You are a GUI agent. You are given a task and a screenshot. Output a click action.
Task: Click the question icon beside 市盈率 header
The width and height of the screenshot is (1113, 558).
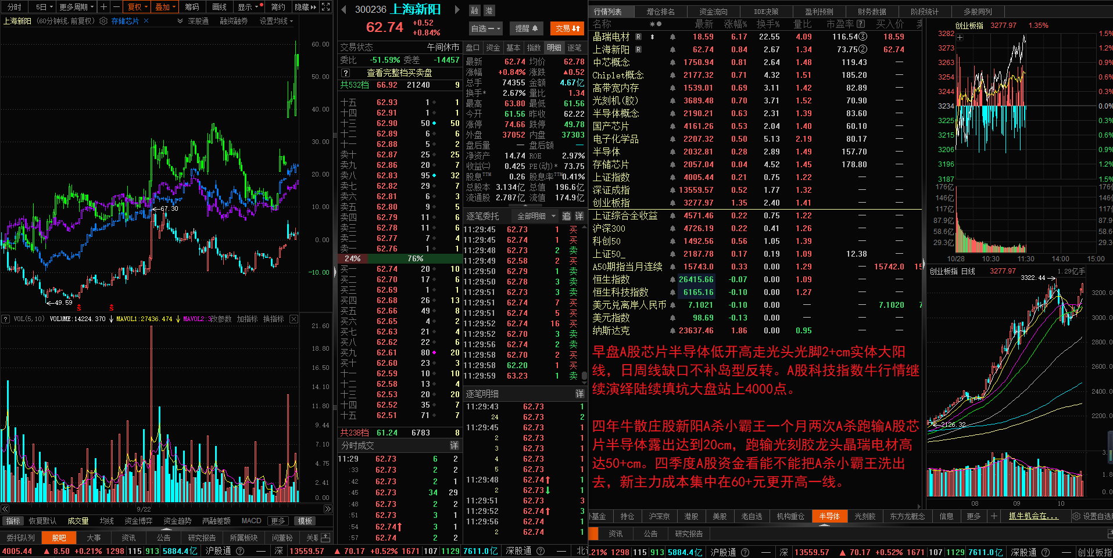pos(861,24)
